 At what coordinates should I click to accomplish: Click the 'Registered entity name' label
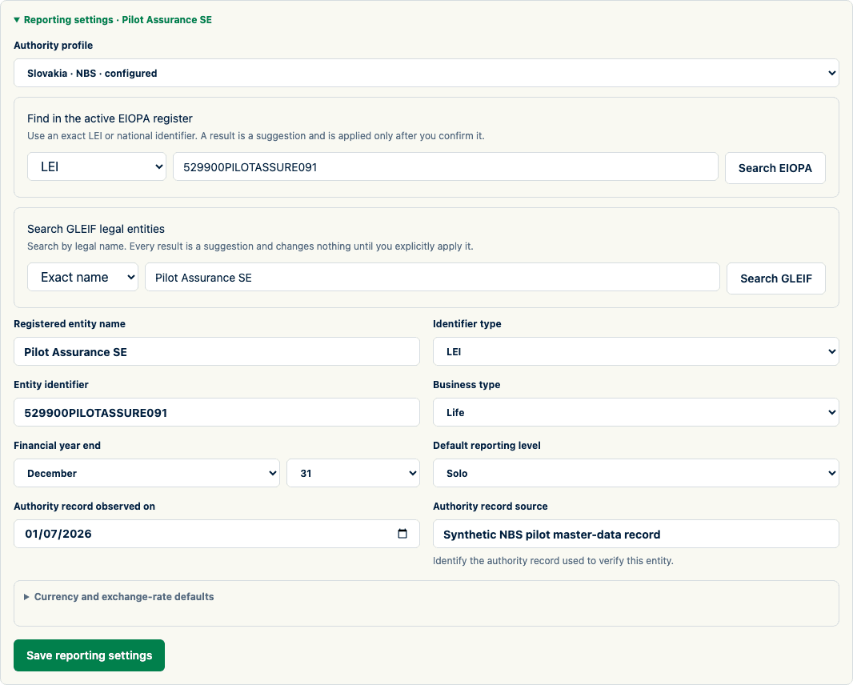click(x=70, y=324)
